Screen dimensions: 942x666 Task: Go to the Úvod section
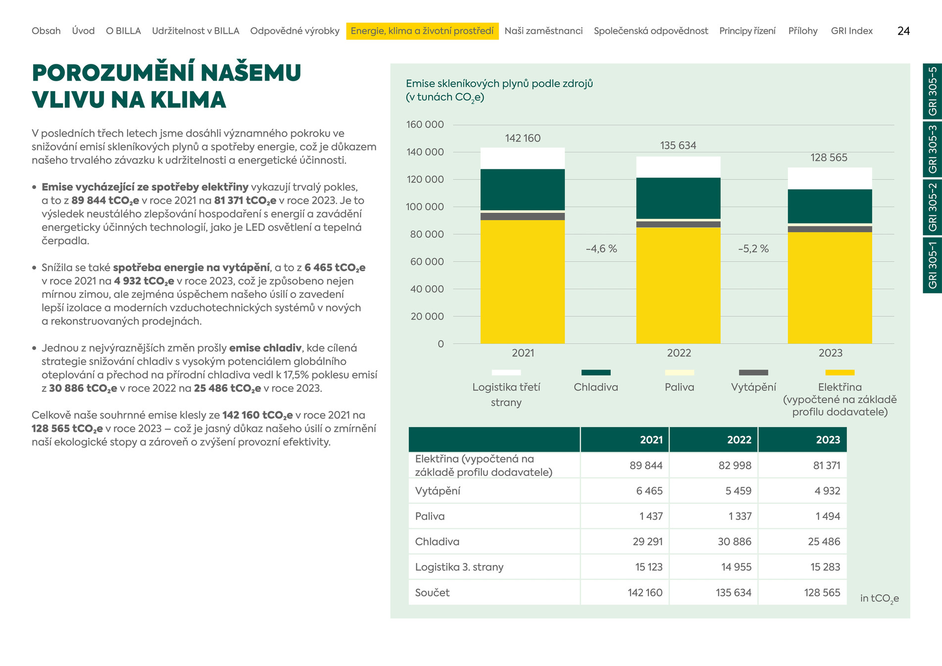pyautogui.click(x=83, y=31)
